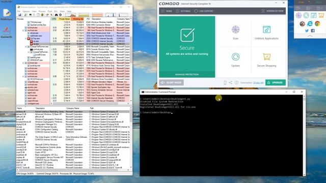
Task: Click the process list vertical scrollbar
Action: pyautogui.click(x=131, y=60)
